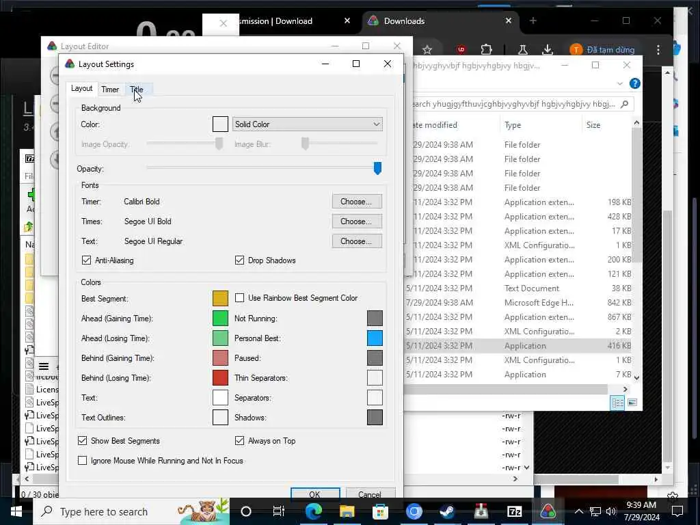Bookmark page with the Chrome star icon
Image resolution: width=700 pixels, height=525 pixels.
coord(427,49)
